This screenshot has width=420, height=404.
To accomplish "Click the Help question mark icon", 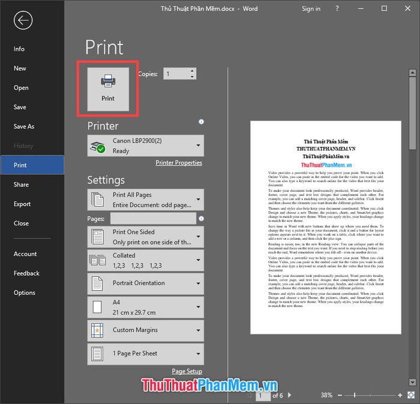I will [337, 8].
